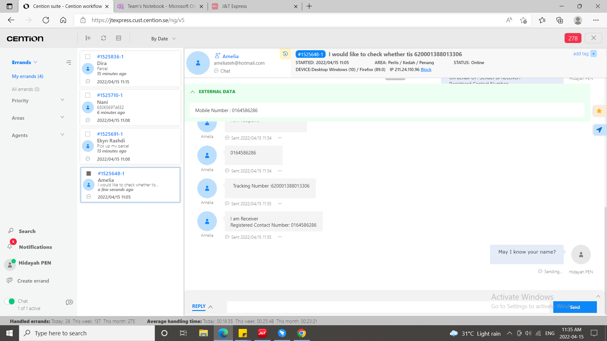Close the errand view with X button
The height and width of the screenshot is (341, 607).
[593, 38]
